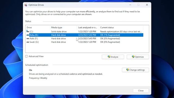Click 1/22/2023 1:20 PM in Swati row
174x98 pixels.
(x=87, y=42)
